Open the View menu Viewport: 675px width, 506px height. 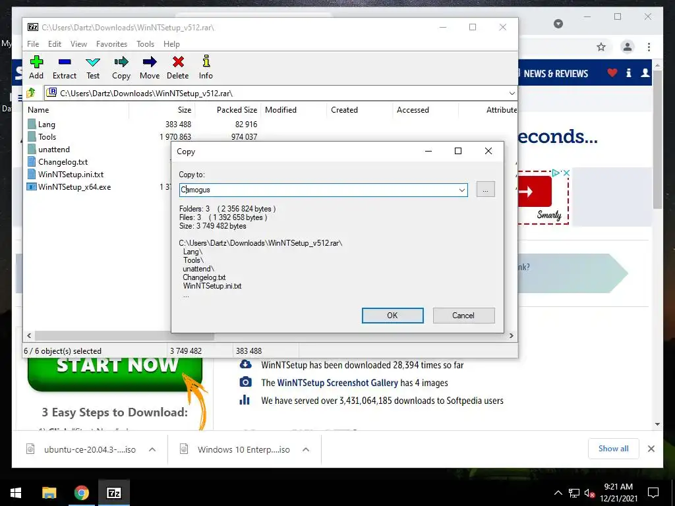[x=79, y=44]
